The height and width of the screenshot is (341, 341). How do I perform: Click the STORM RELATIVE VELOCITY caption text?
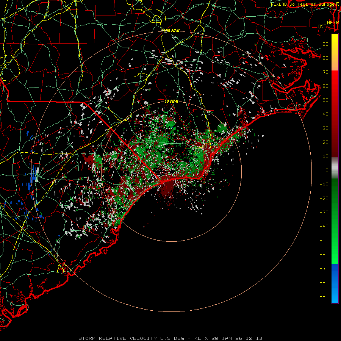point(117,338)
